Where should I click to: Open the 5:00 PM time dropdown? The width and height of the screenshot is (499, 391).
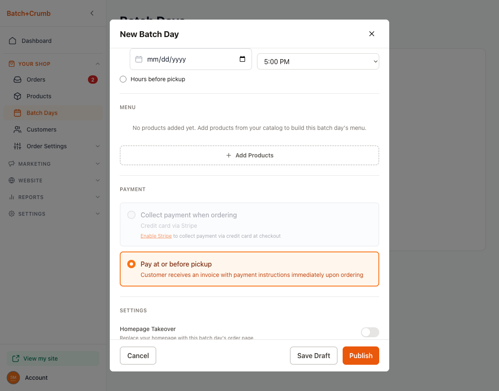point(318,62)
